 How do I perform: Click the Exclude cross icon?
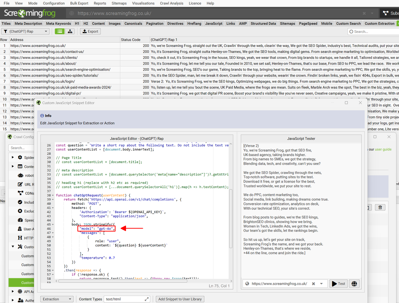coord(20,211)
